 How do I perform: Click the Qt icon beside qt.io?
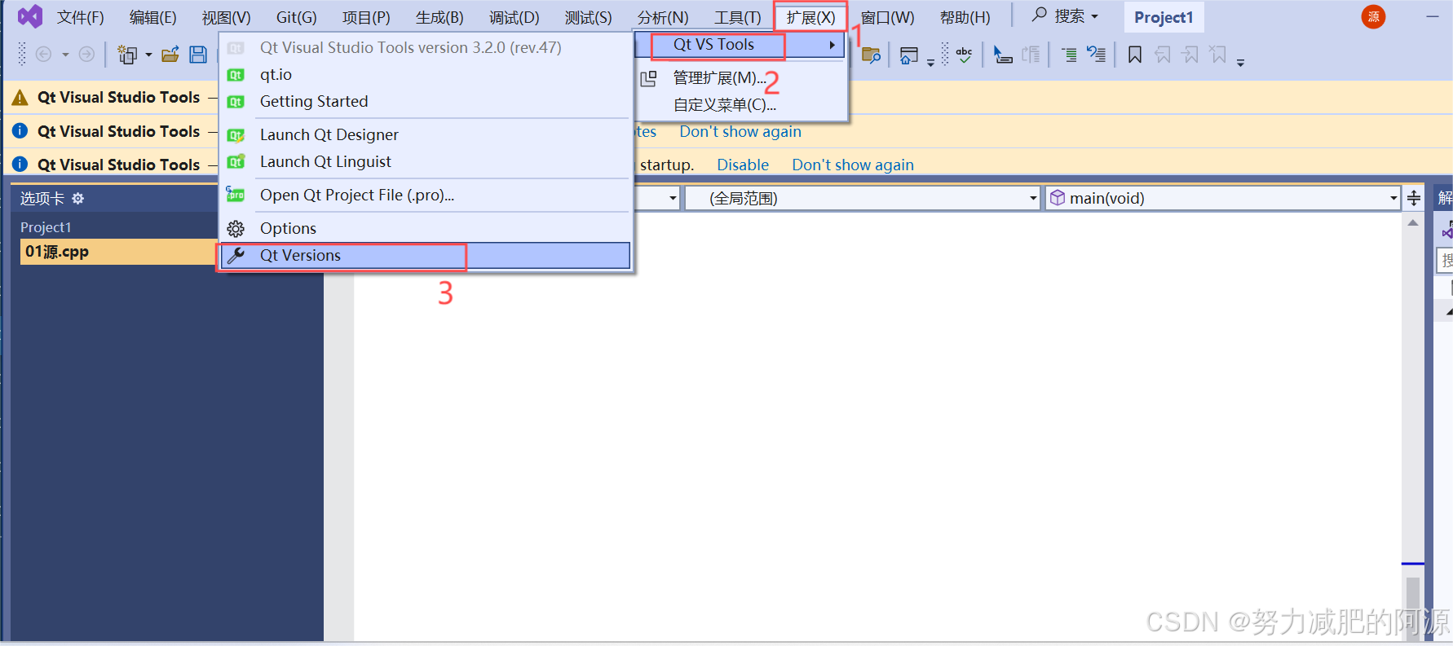coord(236,75)
